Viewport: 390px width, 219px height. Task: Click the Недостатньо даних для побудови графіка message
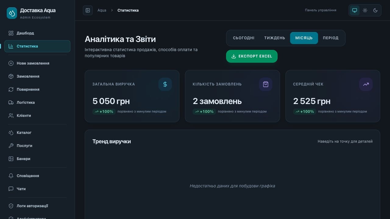[x=232, y=186]
